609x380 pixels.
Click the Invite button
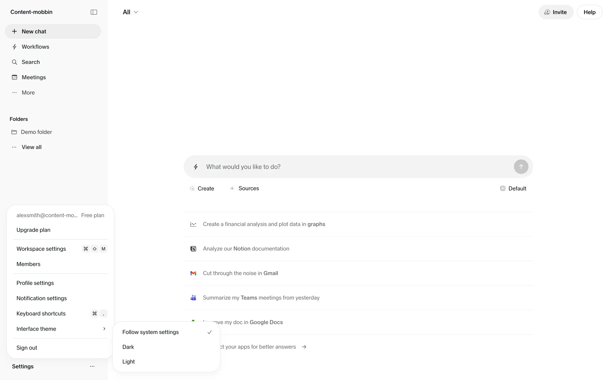(x=556, y=12)
